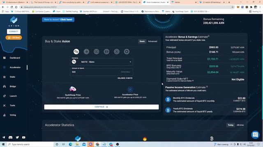Click the Diamond Stake NFT label
Viewport: 263px width, 147px height.
coord(177,79)
